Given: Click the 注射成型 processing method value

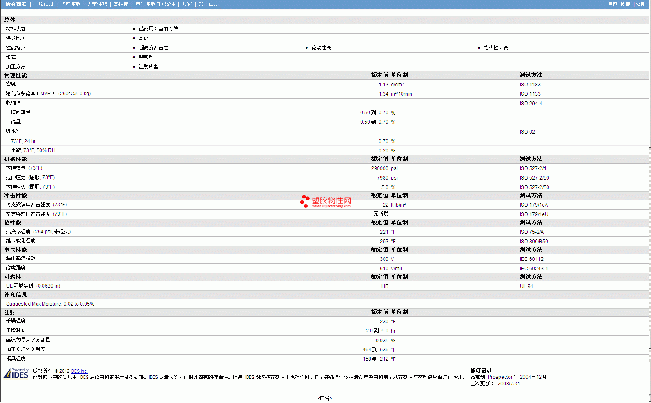Looking at the screenshot, I should [148, 67].
